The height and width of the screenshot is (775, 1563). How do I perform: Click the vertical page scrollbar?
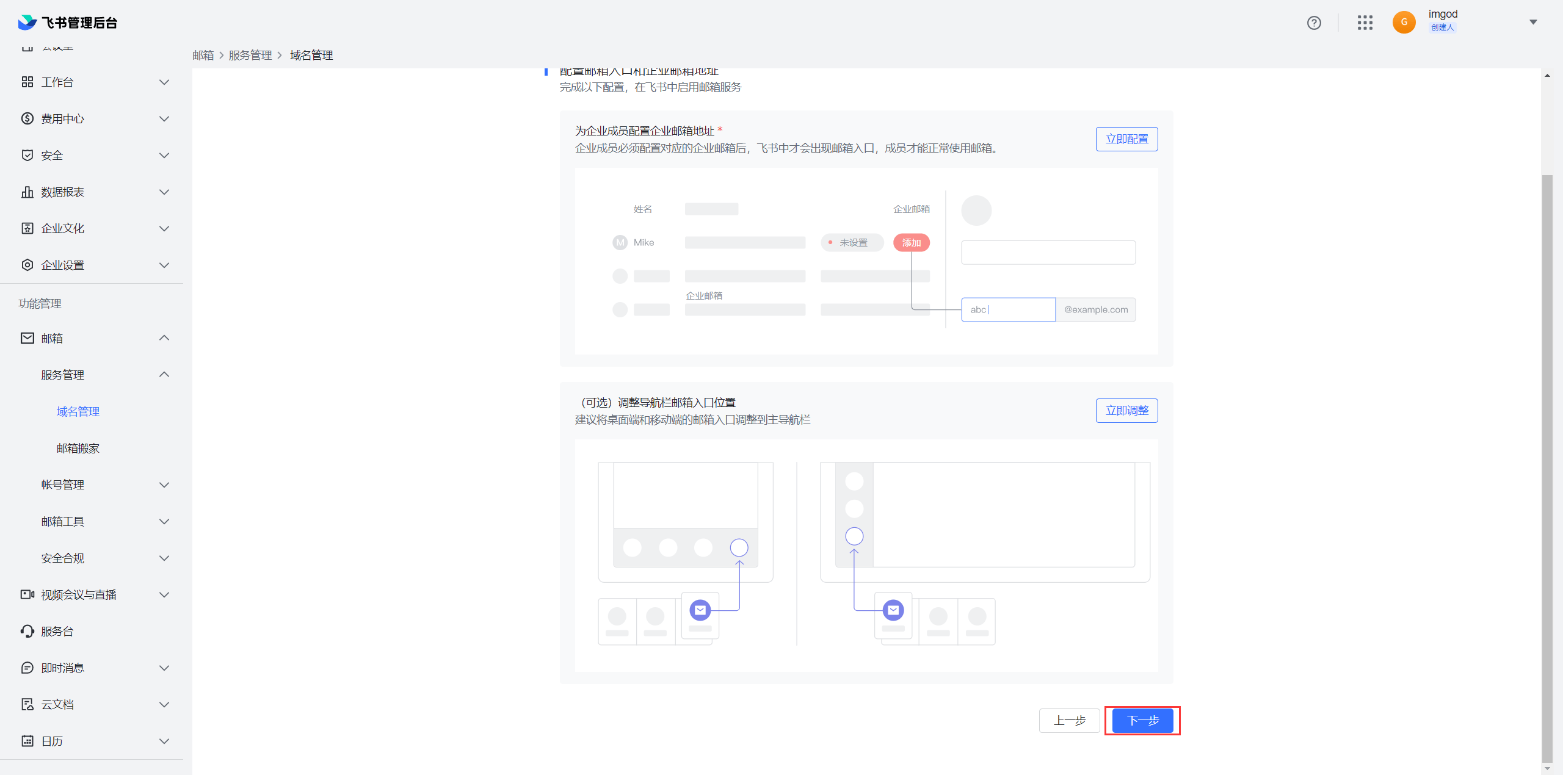pos(1547,464)
